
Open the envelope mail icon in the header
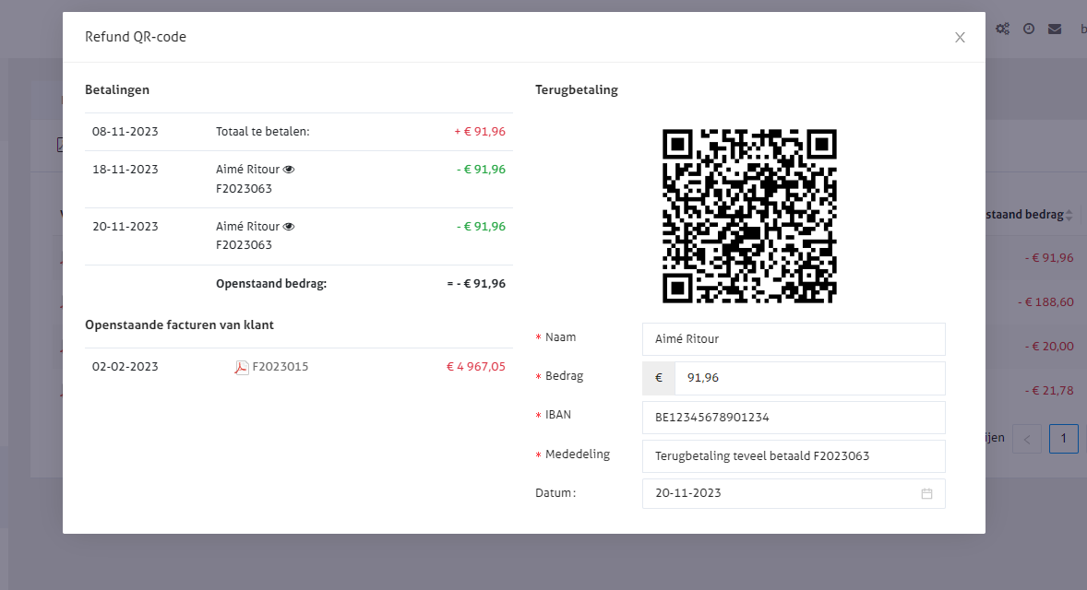(1055, 29)
